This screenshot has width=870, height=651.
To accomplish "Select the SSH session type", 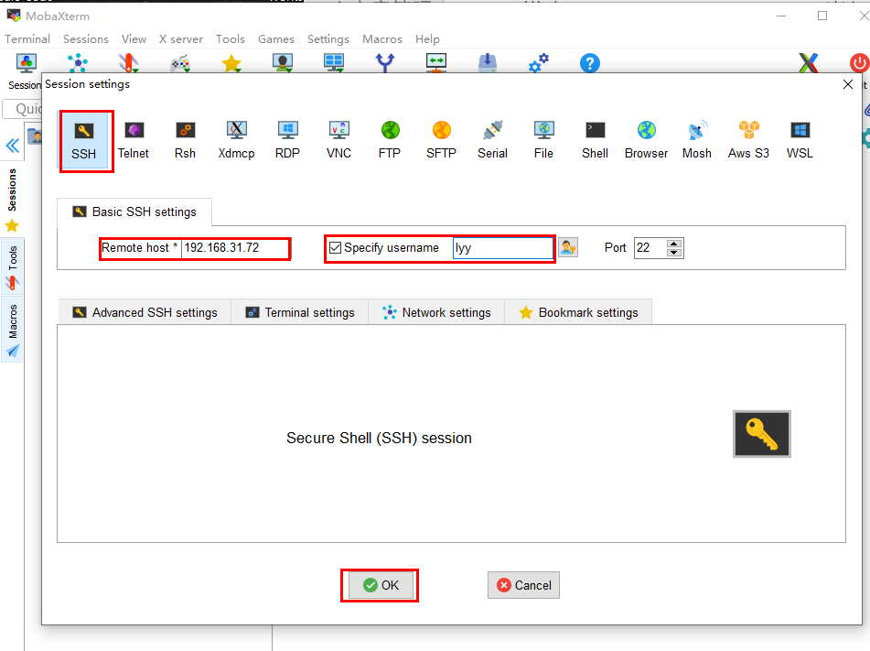I will (x=84, y=140).
